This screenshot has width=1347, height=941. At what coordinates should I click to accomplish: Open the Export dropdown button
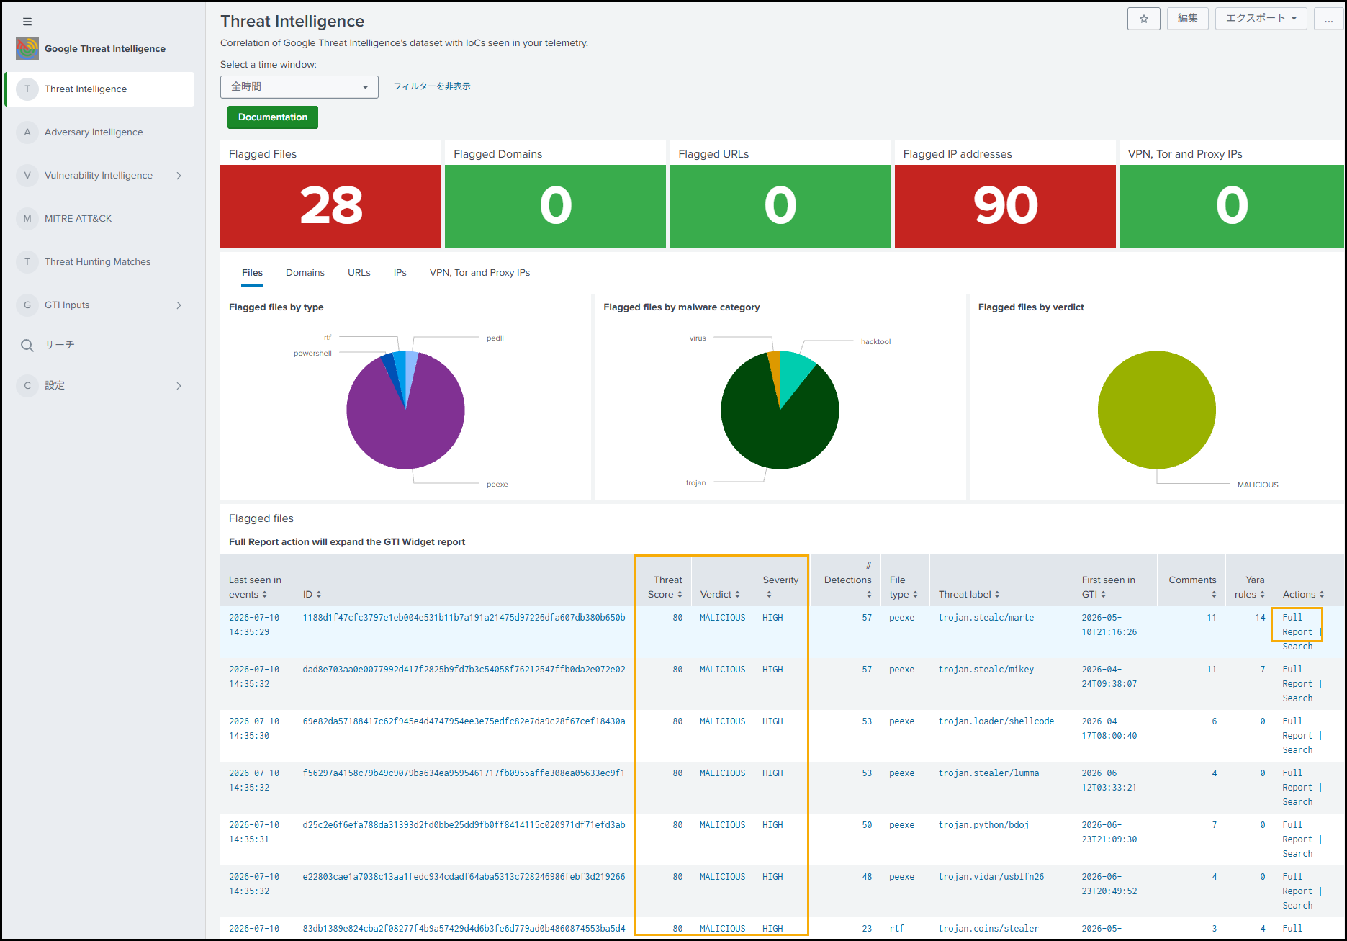coord(1261,19)
